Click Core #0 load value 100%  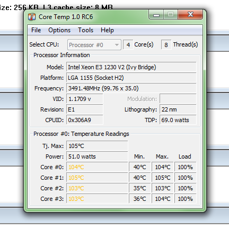click(x=186, y=167)
